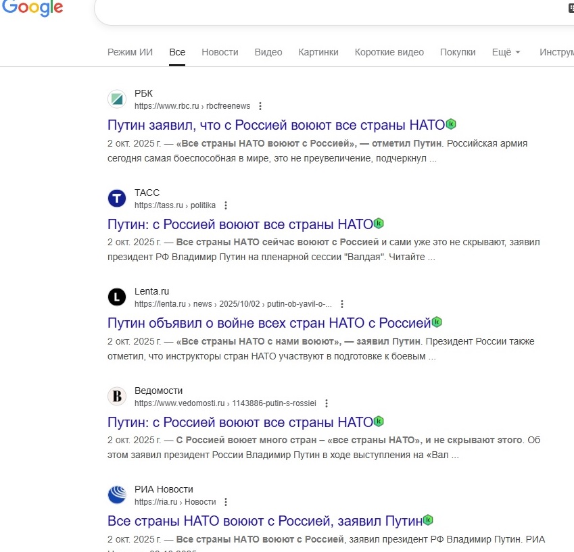
Task: Click the ТАСС site favicon
Action: 117,199
